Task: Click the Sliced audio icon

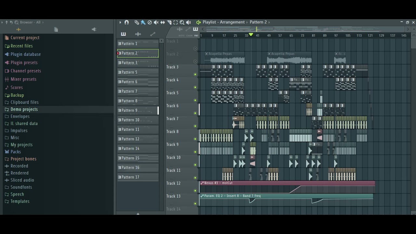Action: tap(7, 180)
